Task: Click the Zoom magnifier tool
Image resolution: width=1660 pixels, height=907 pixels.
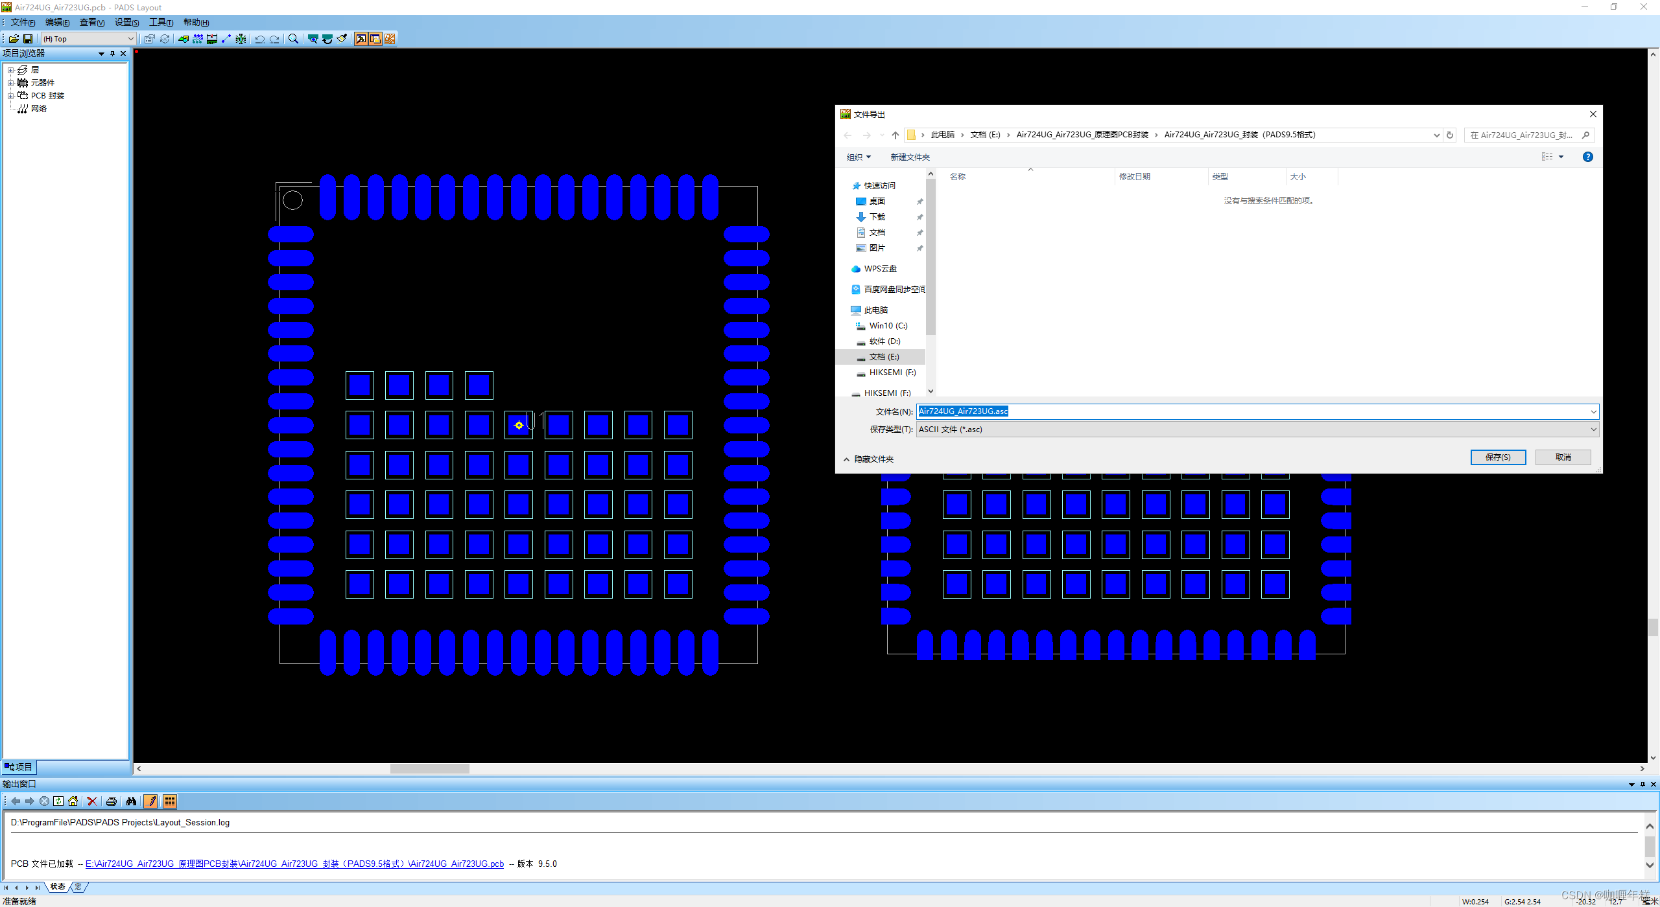Action: pos(293,39)
